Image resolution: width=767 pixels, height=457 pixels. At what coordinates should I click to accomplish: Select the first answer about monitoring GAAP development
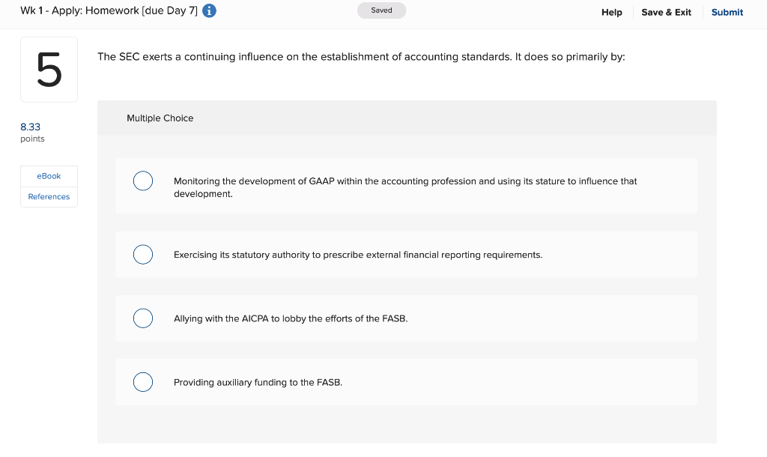(x=143, y=181)
